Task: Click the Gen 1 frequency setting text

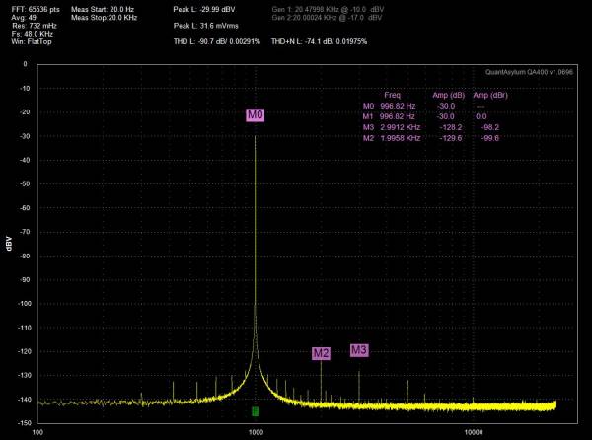Action: 328,10
